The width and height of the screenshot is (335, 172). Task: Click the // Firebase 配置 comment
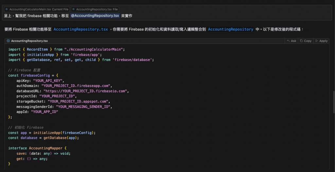(24, 70)
